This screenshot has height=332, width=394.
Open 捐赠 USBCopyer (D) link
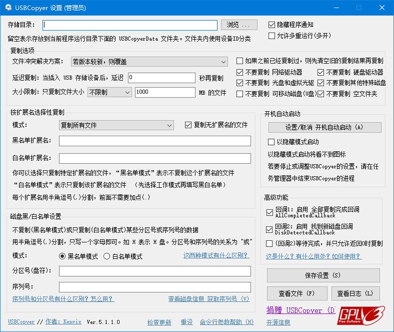pyautogui.click(x=300, y=310)
